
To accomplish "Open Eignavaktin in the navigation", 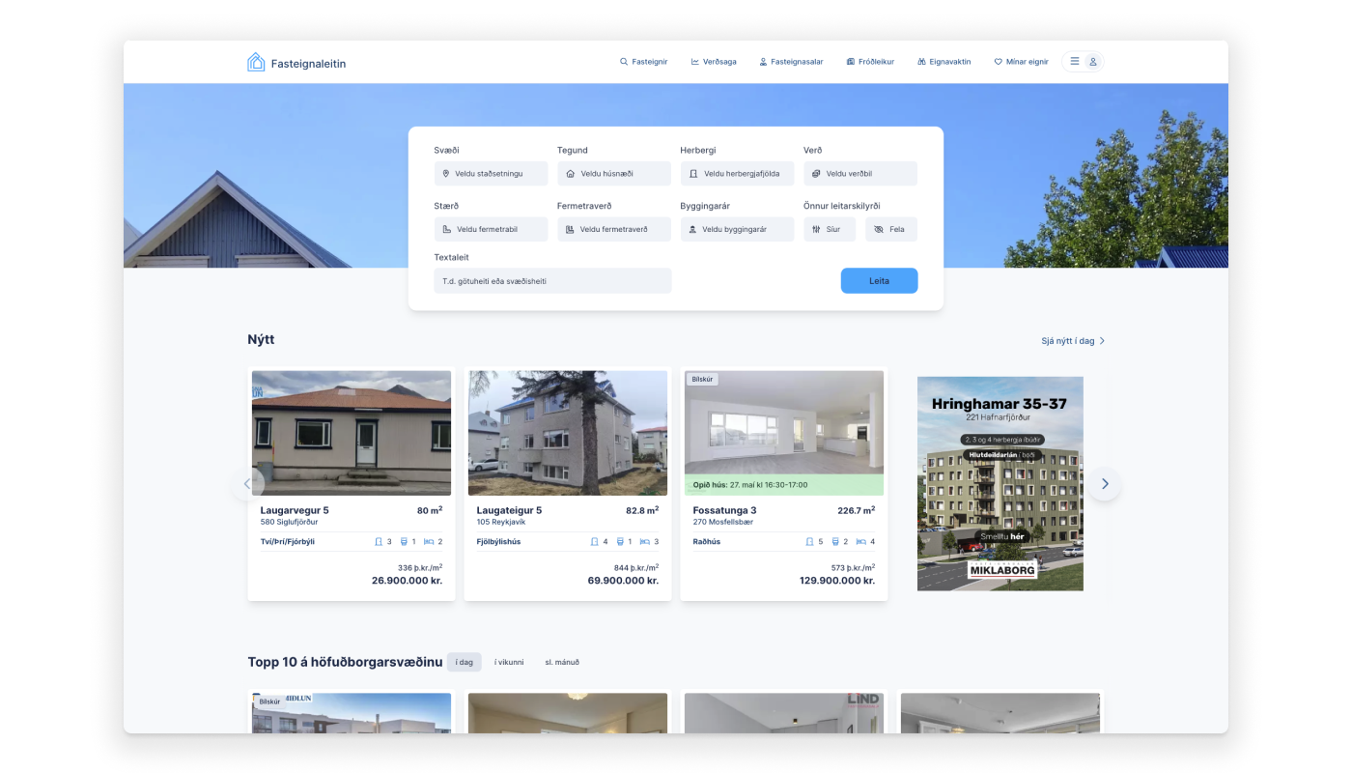I will pos(944,62).
